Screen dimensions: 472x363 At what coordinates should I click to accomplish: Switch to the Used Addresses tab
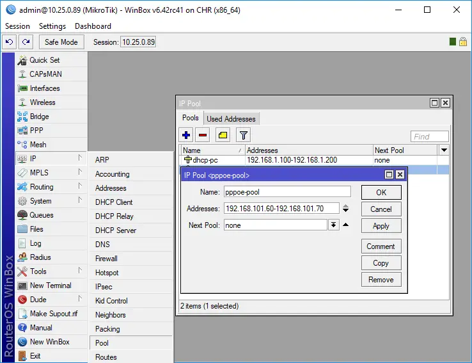pos(231,119)
